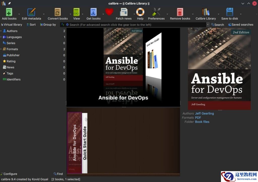
Task: Click the pin icon in title bar
Action: click(x=9, y=3)
